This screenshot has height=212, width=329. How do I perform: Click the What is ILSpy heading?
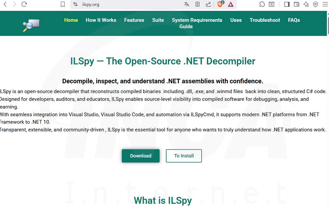pyautogui.click(x=163, y=200)
